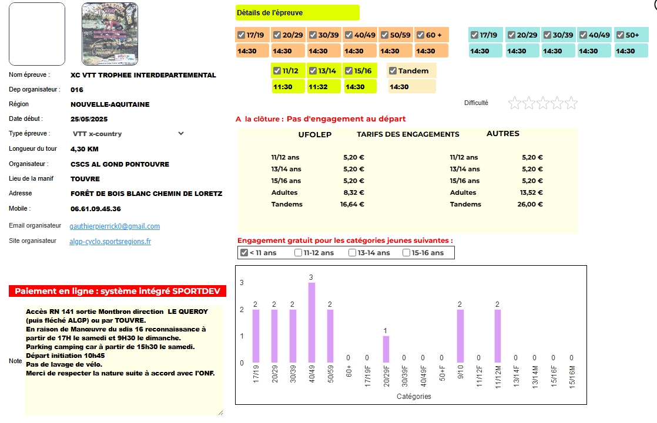Image resolution: width=657 pixels, height=423 pixels.
Task: Select the second difficulty star
Action: [529, 104]
